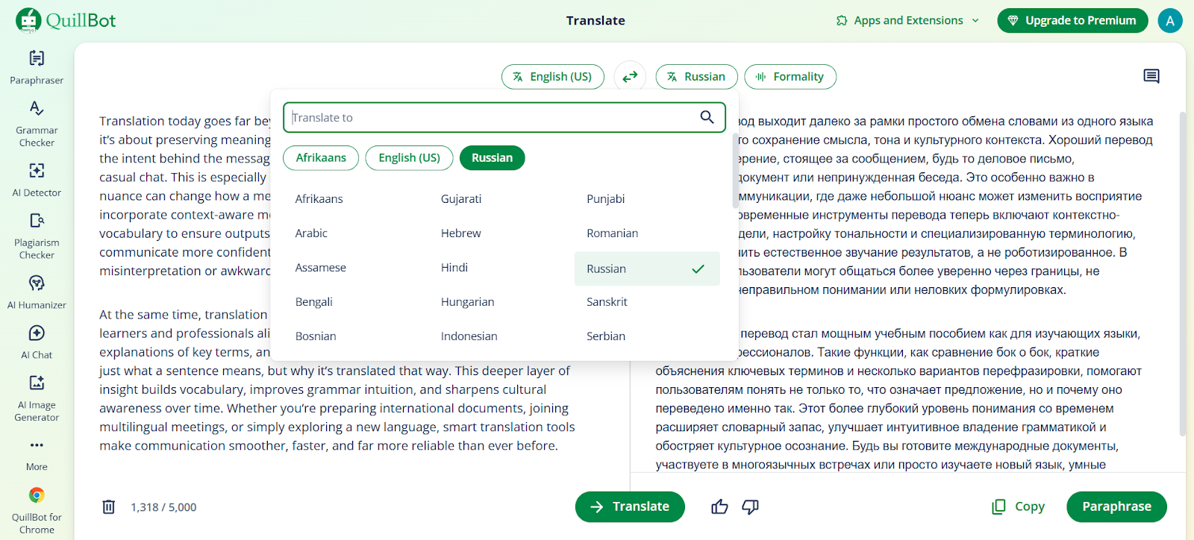Open the Formality options

click(x=790, y=76)
